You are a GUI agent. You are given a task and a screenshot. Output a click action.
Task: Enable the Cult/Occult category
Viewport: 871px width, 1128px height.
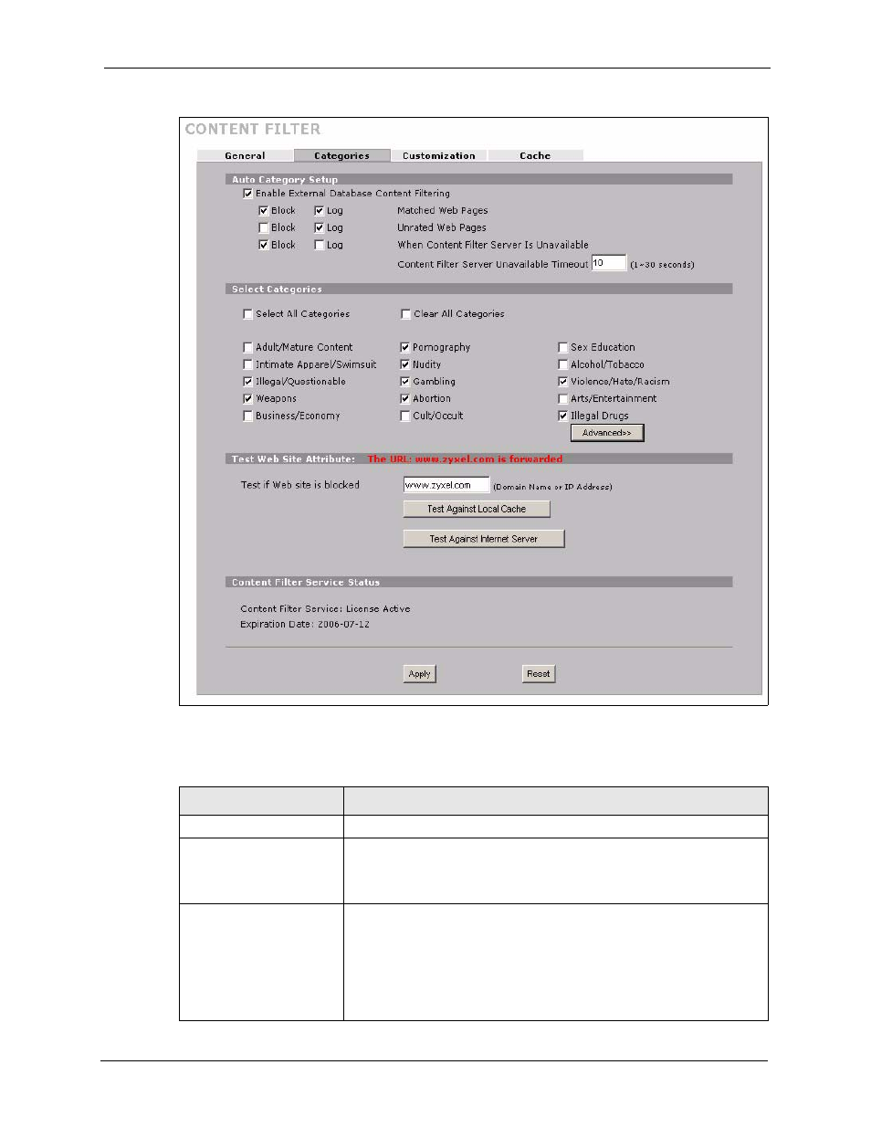pos(405,416)
